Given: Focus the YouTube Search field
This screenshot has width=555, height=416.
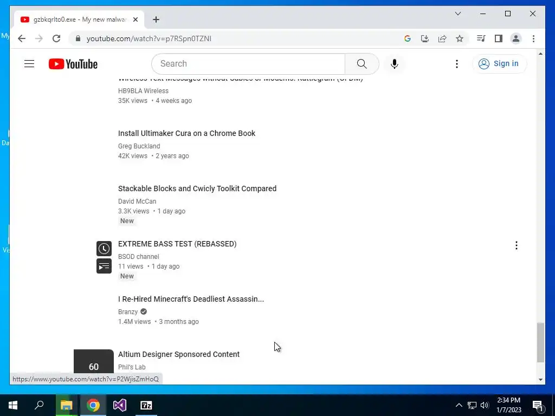Looking at the screenshot, I should click(x=248, y=64).
